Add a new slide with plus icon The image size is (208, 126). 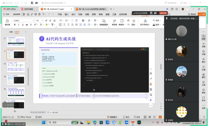coord(15,111)
